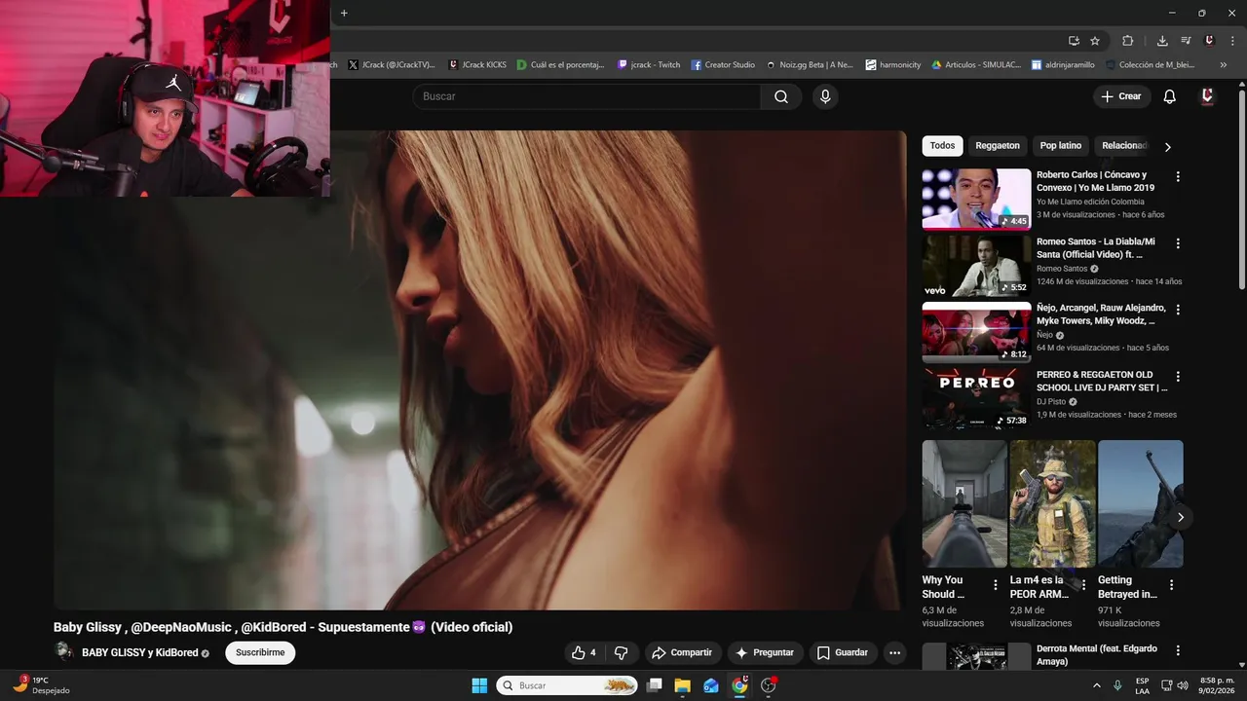
Task: Select the Reggaeton filter chip
Action: coord(998,146)
